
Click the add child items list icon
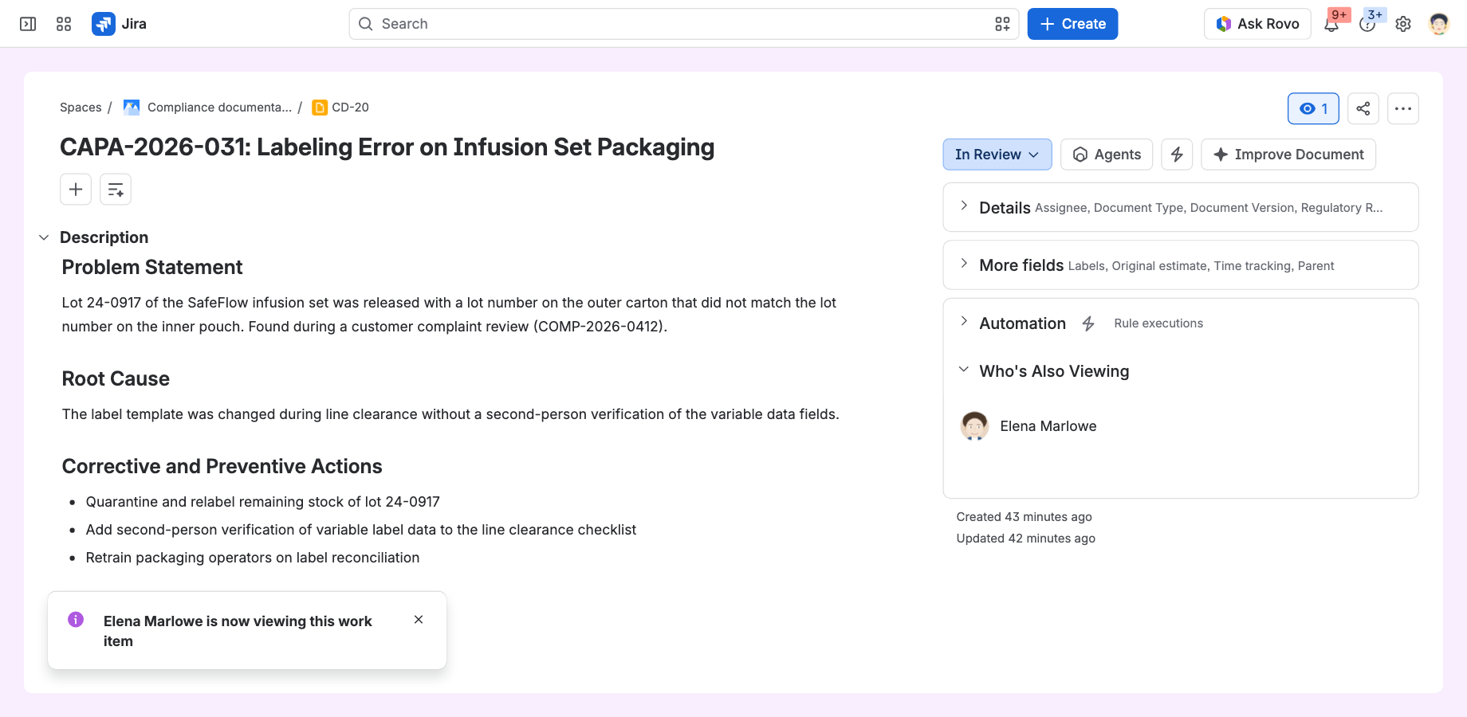click(116, 190)
